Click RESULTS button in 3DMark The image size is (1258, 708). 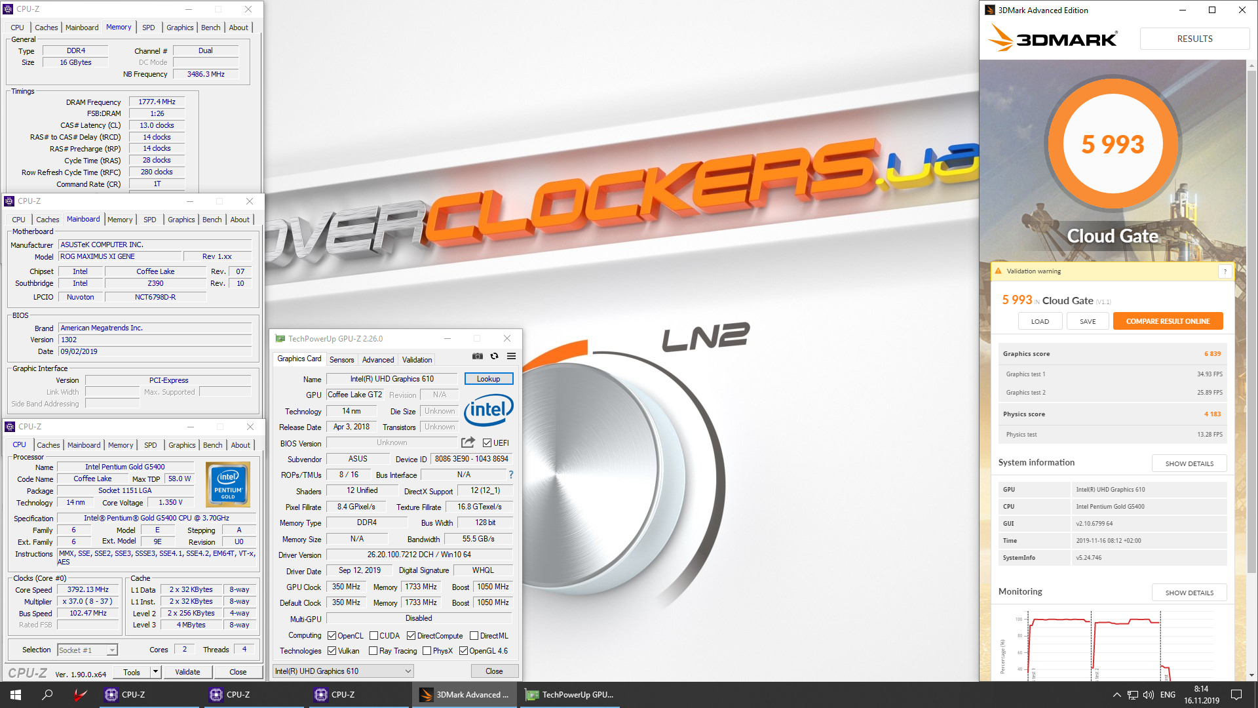coord(1194,39)
